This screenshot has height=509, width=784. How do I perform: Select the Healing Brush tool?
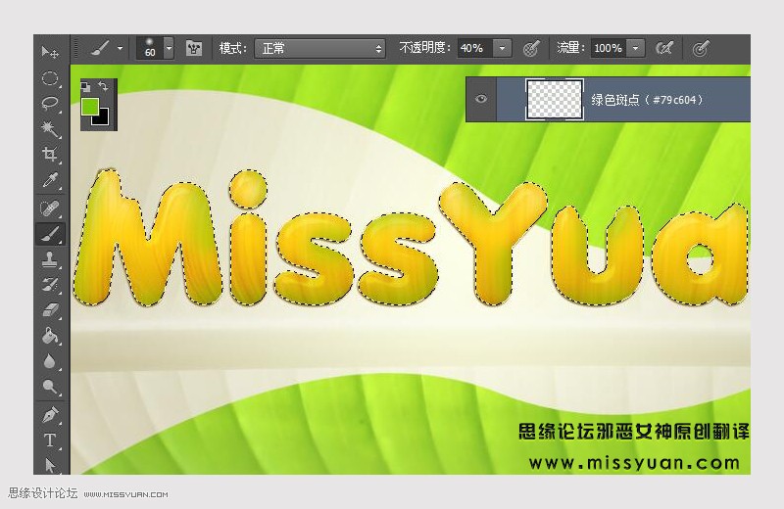pos(50,208)
